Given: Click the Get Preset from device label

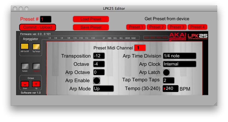Looking at the screenshot, I should tap(167, 19).
